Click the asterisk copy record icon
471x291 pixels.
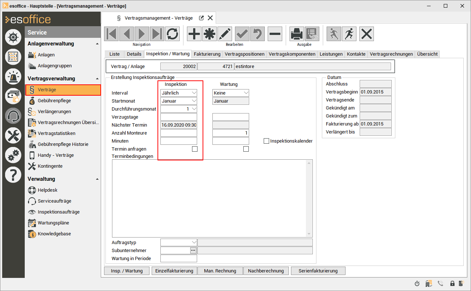pos(209,34)
